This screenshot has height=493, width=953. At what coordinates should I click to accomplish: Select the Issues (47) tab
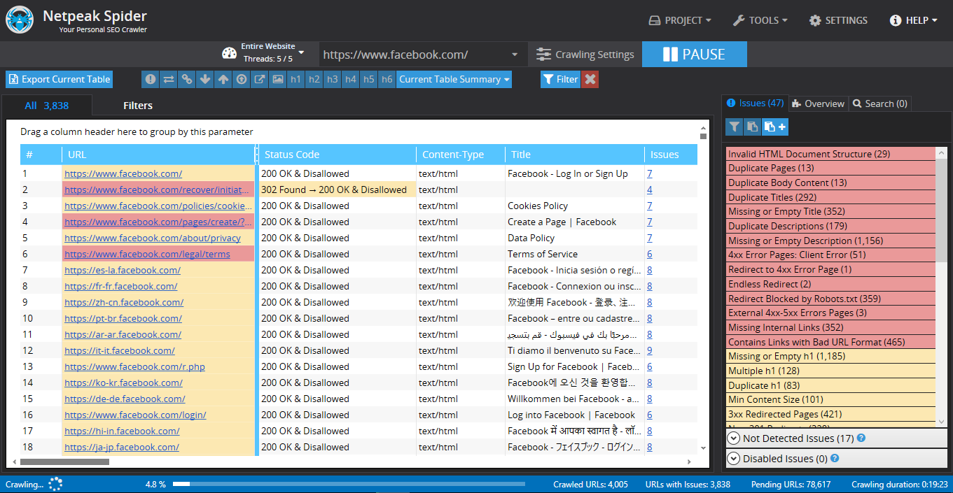pos(756,103)
